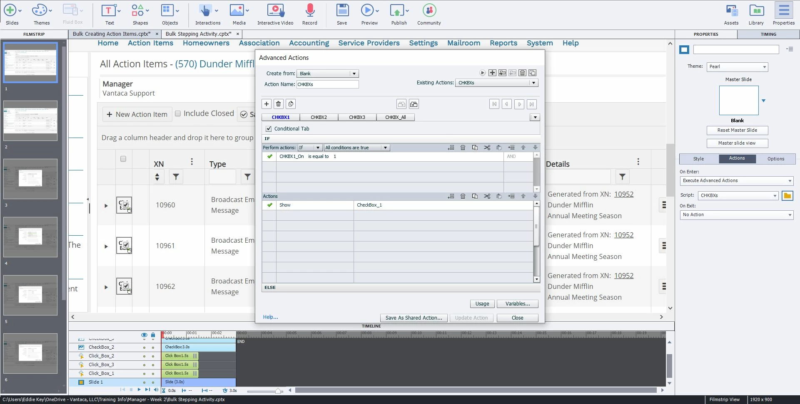This screenshot has height=404, width=800.
Task: Save the project using the toolbar
Action: click(x=342, y=15)
